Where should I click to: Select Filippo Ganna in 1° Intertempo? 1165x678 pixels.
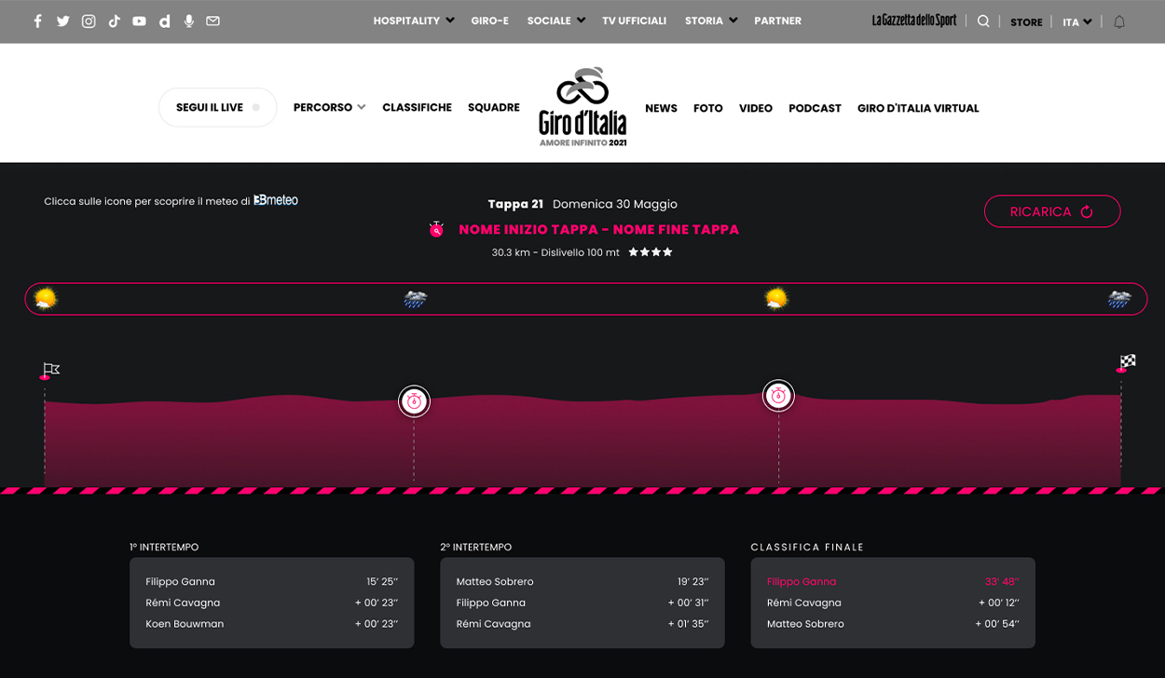[180, 581]
